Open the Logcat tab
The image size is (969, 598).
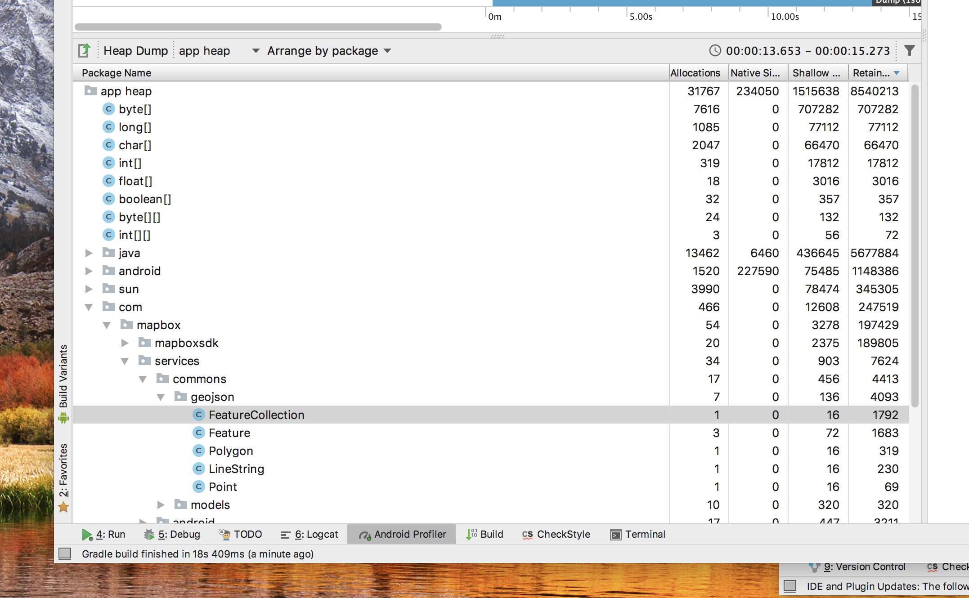click(x=310, y=534)
